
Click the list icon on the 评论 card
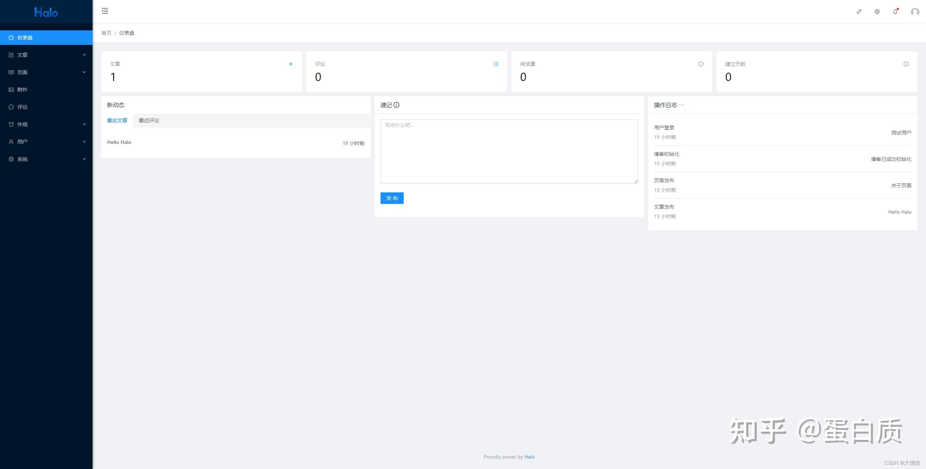(496, 64)
